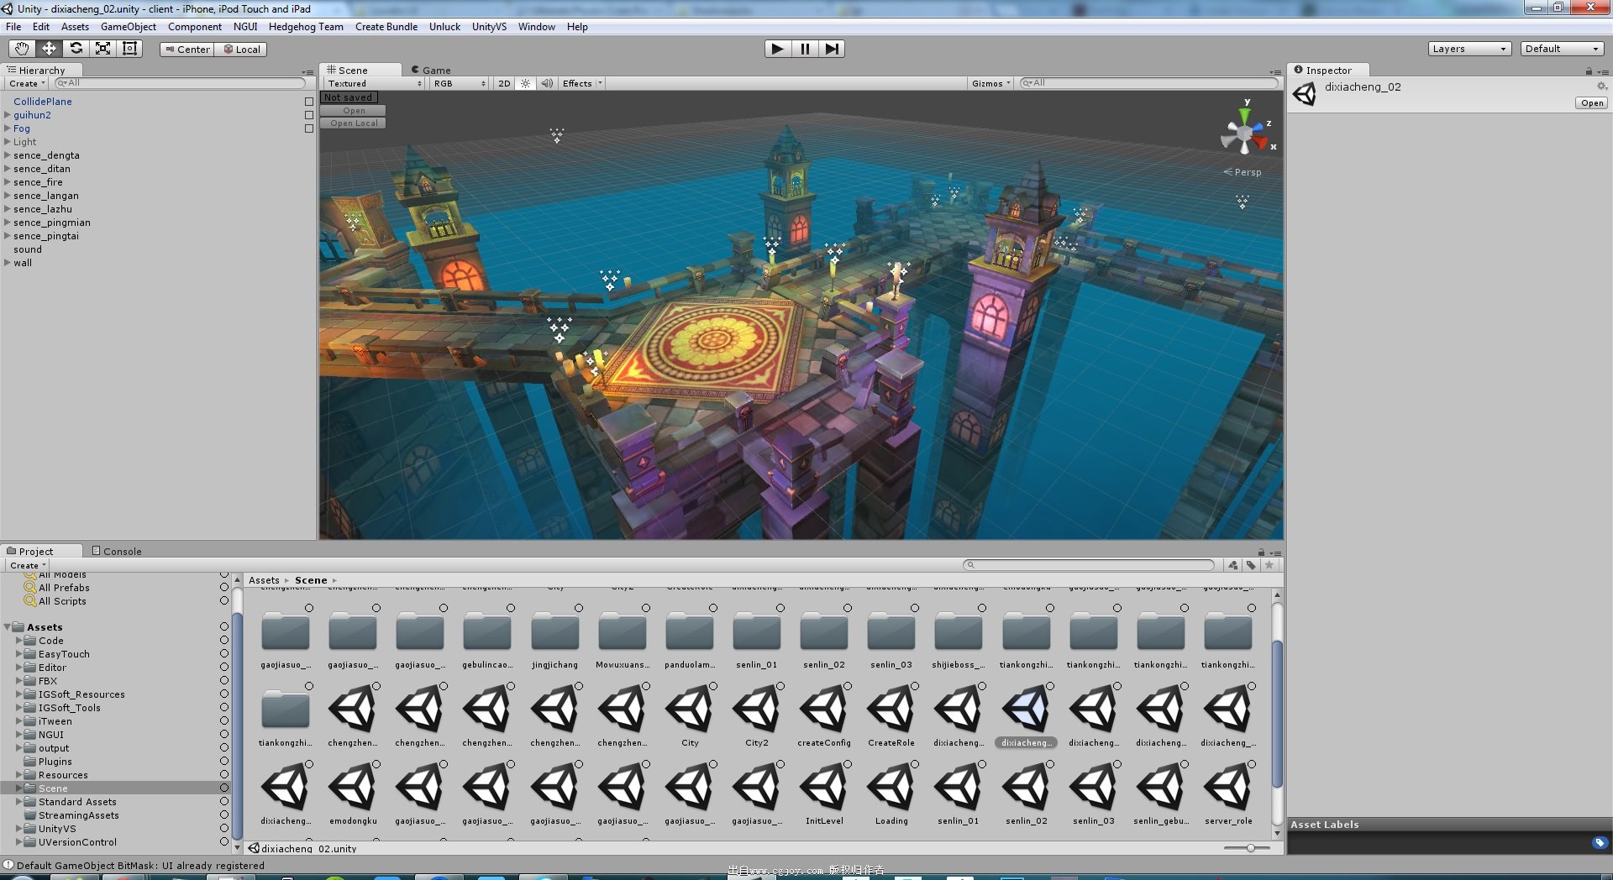Screen dimensions: 1613x880
Task: Select the Loading scene asset
Action: pyautogui.click(x=891, y=794)
